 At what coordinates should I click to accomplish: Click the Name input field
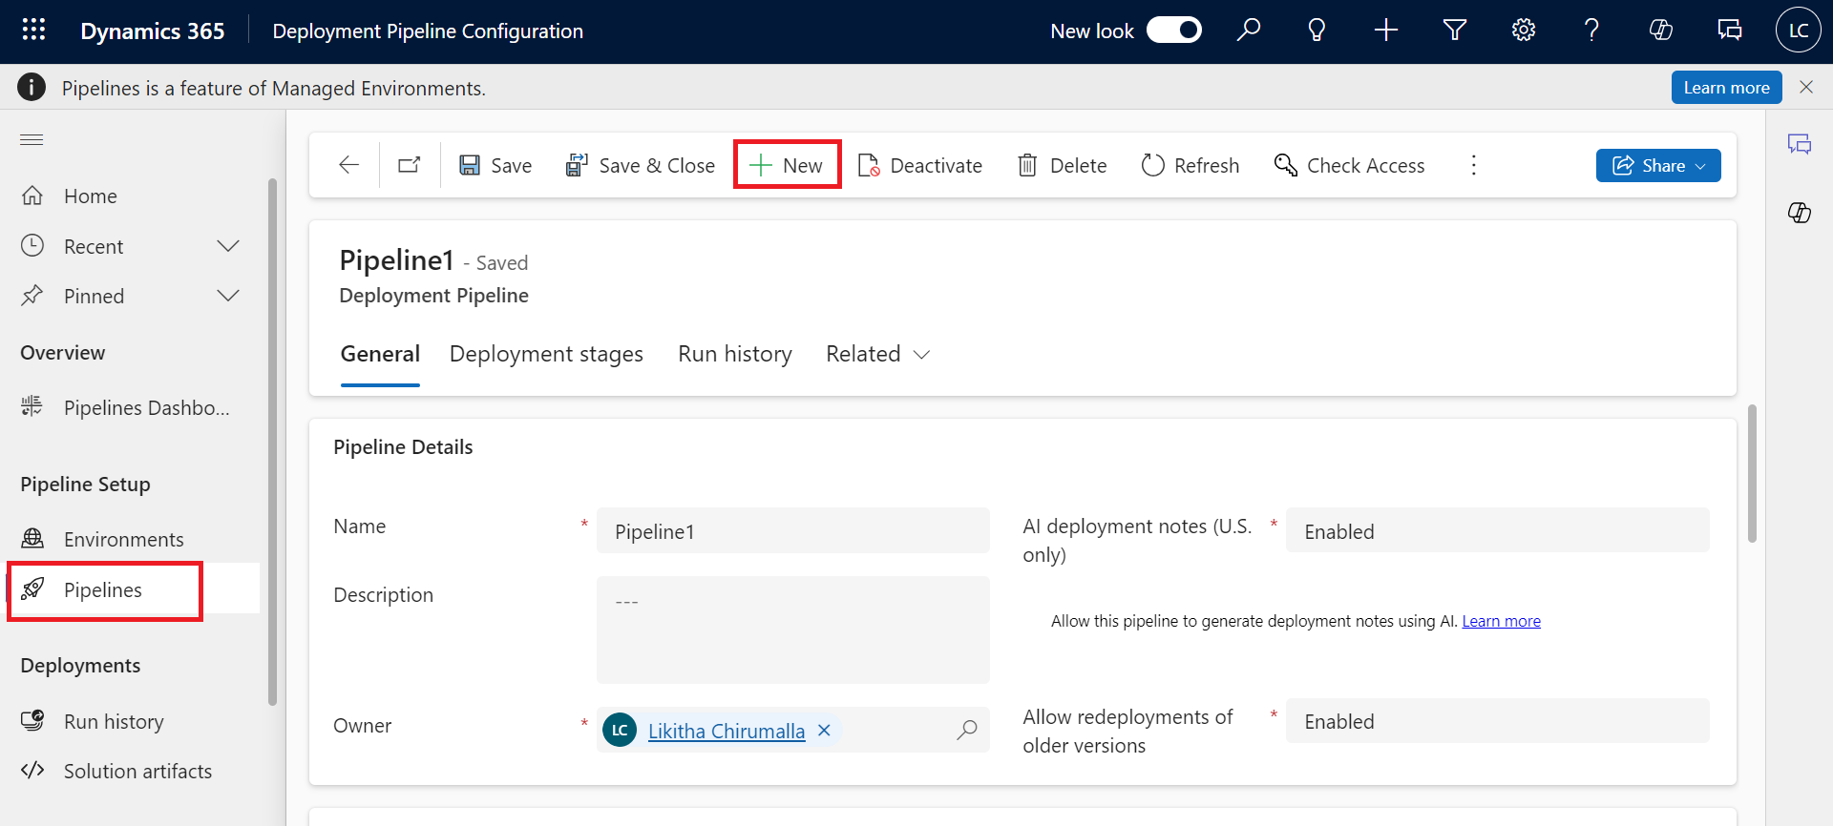792,531
